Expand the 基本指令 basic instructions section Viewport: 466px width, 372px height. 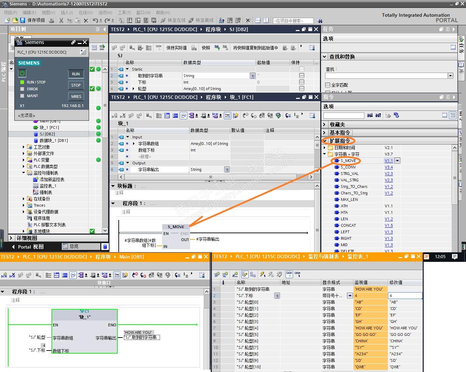(324, 133)
